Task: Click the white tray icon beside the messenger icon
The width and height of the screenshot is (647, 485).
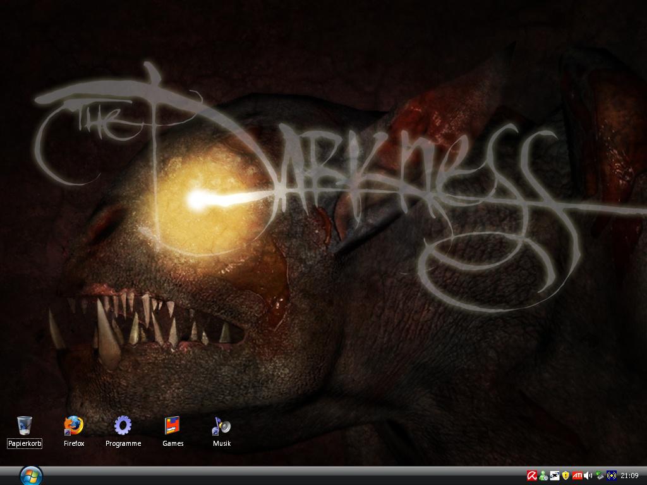Action: [x=555, y=476]
